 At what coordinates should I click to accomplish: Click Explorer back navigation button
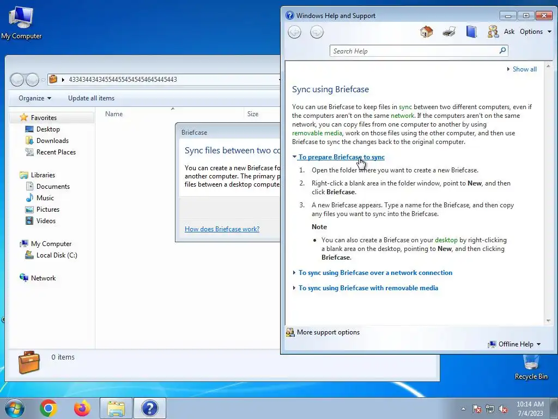coord(17,80)
